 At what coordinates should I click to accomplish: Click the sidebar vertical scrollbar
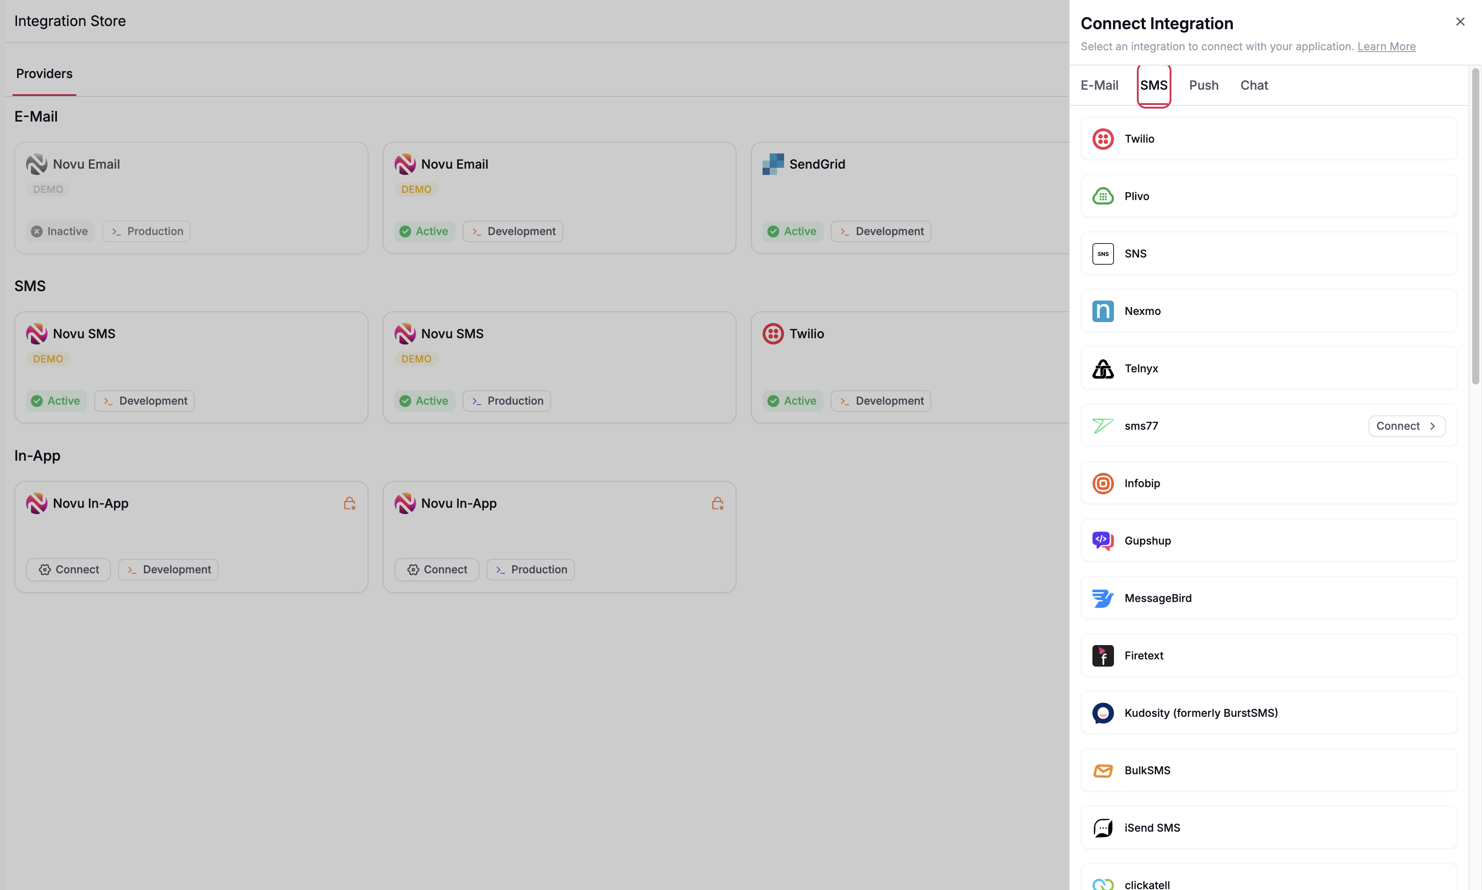(x=1475, y=228)
